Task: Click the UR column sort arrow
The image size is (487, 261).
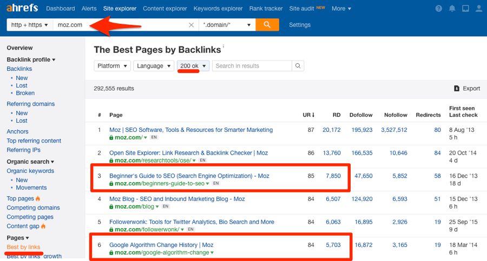Action: [313, 115]
